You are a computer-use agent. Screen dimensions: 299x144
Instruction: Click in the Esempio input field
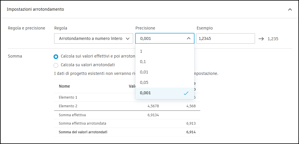(x=225, y=38)
